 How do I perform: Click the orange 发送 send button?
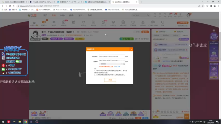pos(187,116)
